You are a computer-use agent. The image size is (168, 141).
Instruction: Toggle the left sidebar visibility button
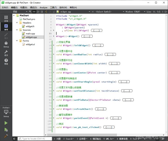[x=14, y=139]
